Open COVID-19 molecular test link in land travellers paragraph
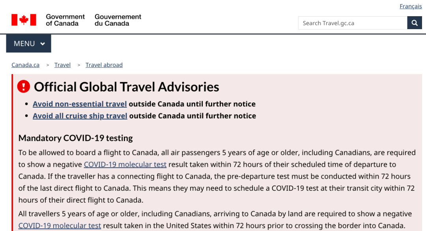 click(60, 225)
